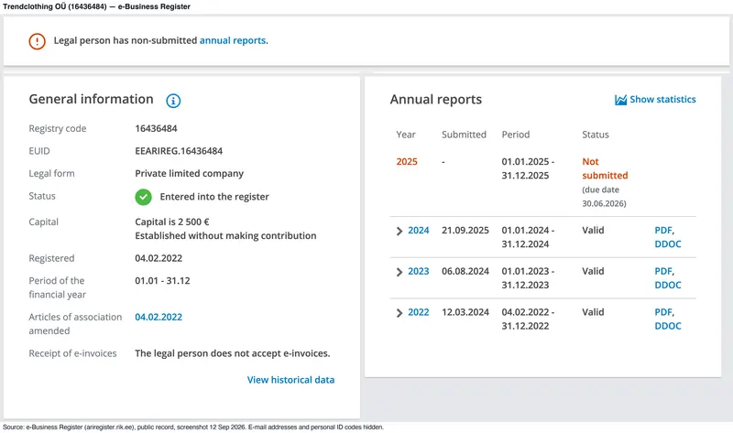This screenshot has height=433, width=733.
Task: Click the Year column header
Action: (406, 135)
